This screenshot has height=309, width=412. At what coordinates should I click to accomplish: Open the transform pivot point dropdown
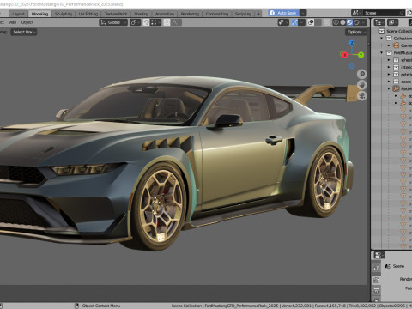(135, 22)
